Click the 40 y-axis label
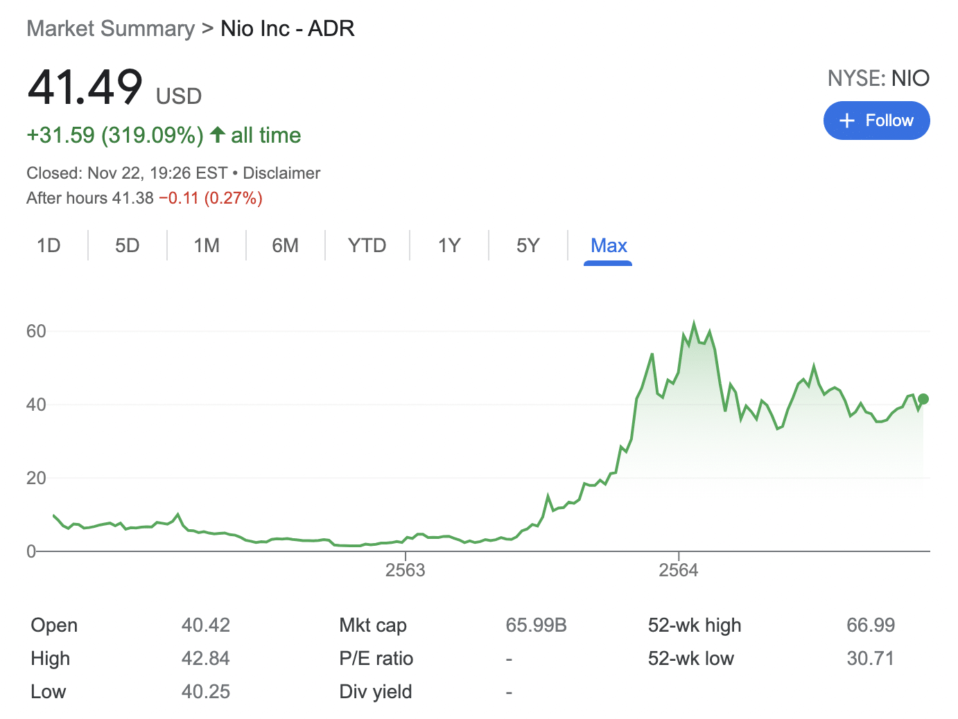Screen dimensions: 958x719 (x=36, y=405)
